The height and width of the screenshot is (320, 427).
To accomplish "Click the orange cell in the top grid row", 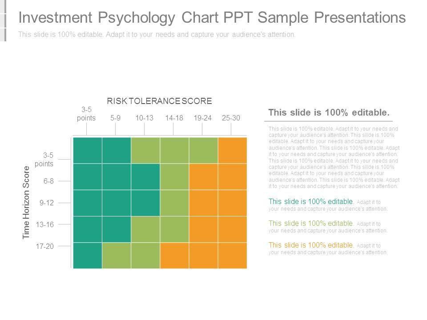I will (232, 151).
